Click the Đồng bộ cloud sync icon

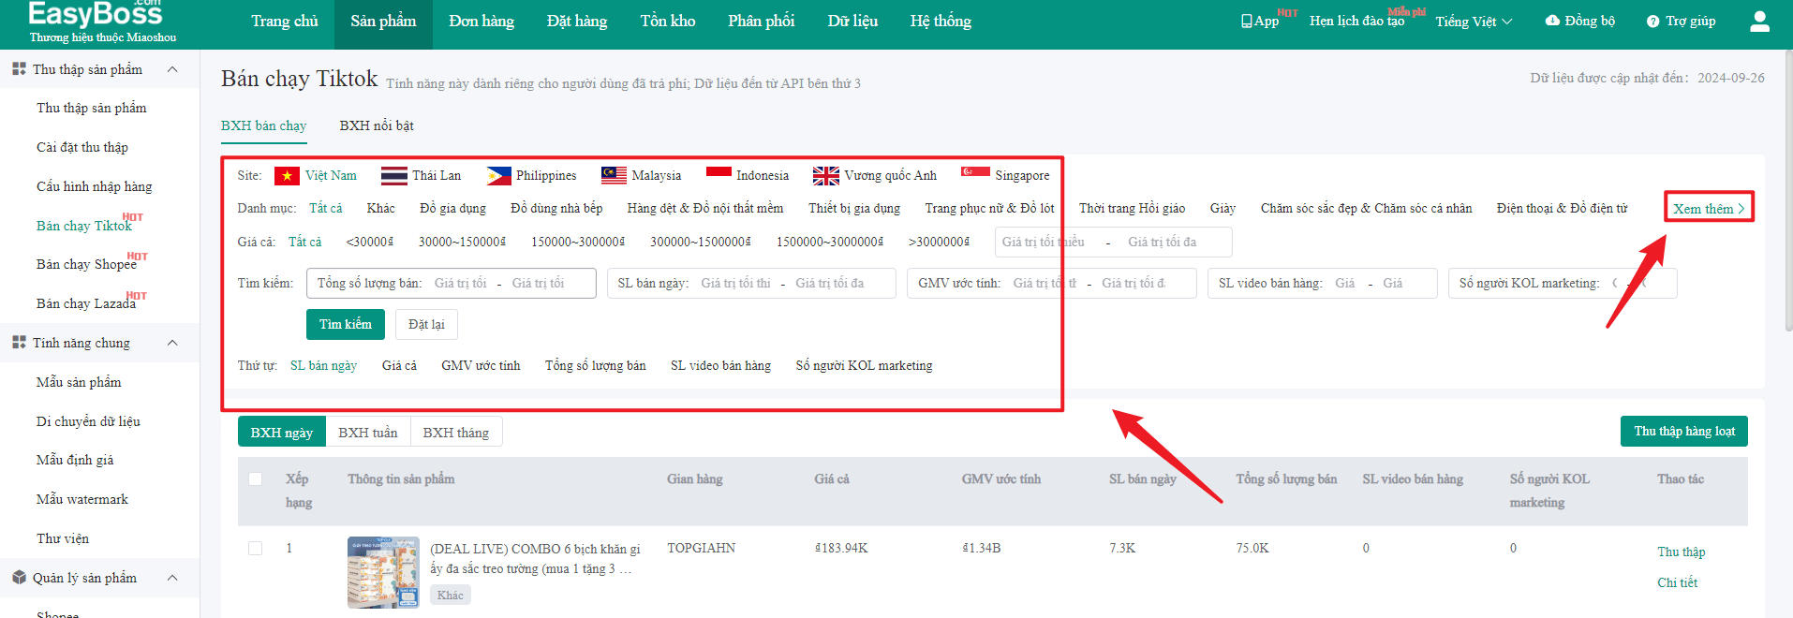coord(1552,21)
